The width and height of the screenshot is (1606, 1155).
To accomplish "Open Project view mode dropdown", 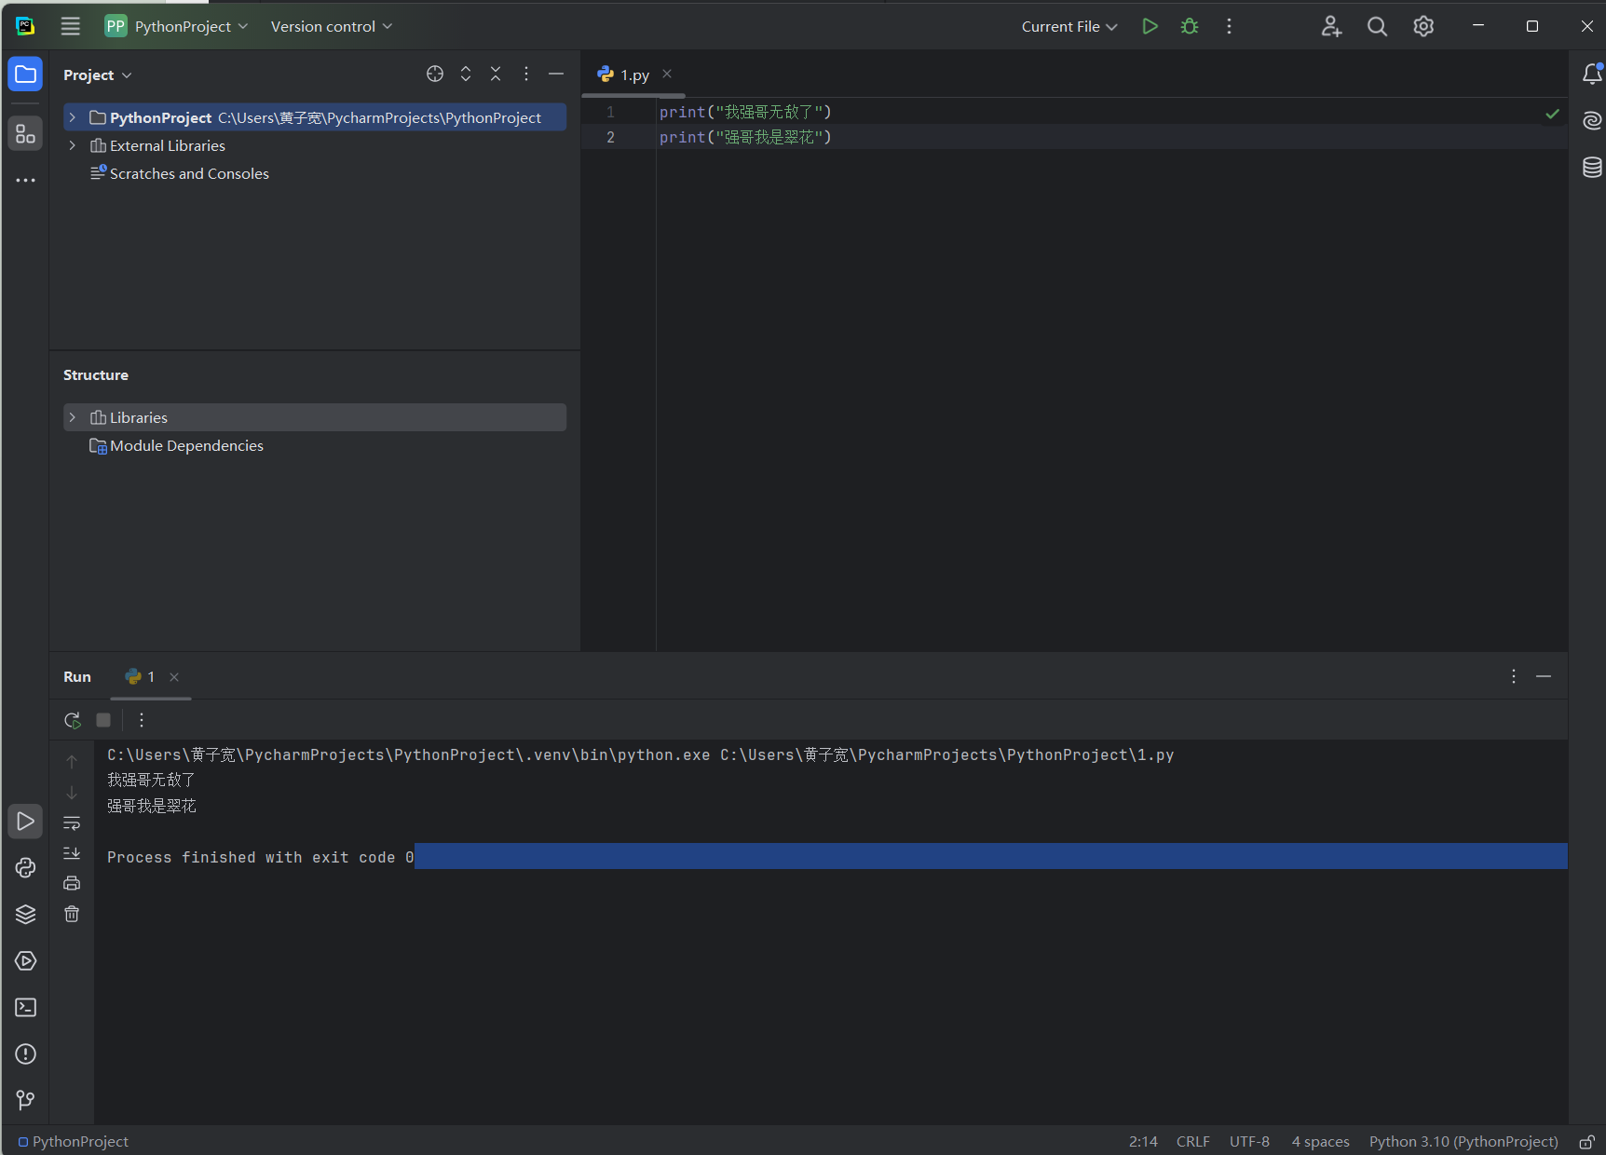I will click(98, 75).
